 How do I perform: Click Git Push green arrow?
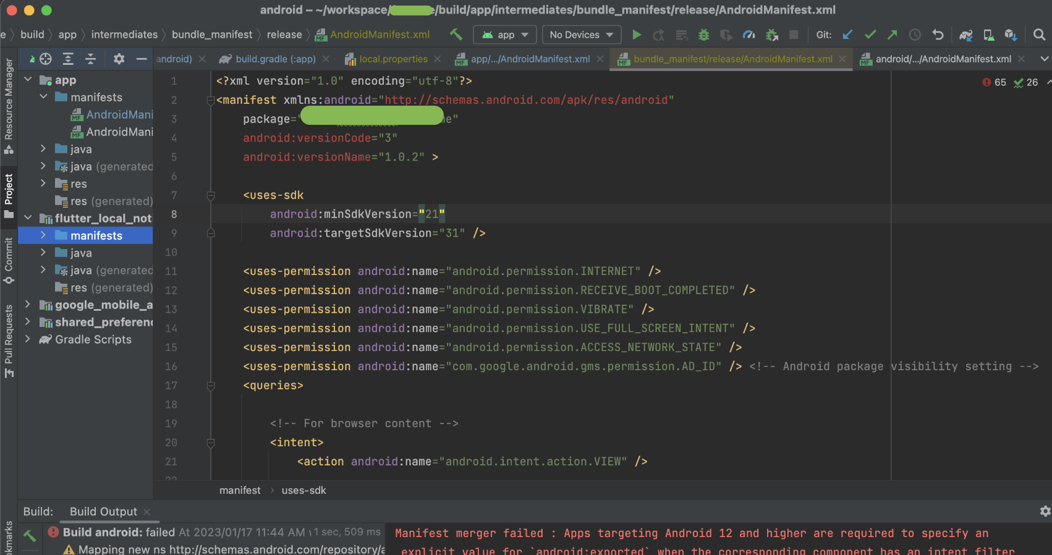pyautogui.click(x=892, y=35)
